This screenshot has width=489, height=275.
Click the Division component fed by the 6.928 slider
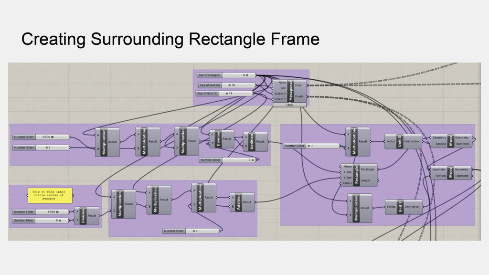click(x=83, y=215)
